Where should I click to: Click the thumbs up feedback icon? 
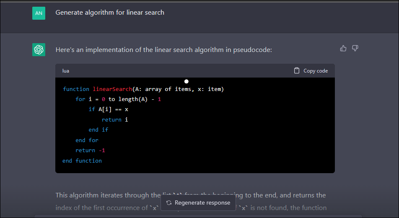(343, 49)
